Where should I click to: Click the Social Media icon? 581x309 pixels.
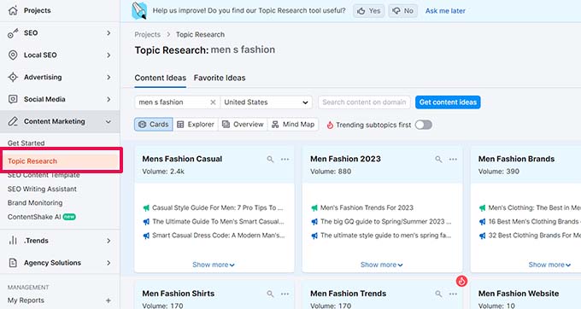click(13, 99)
